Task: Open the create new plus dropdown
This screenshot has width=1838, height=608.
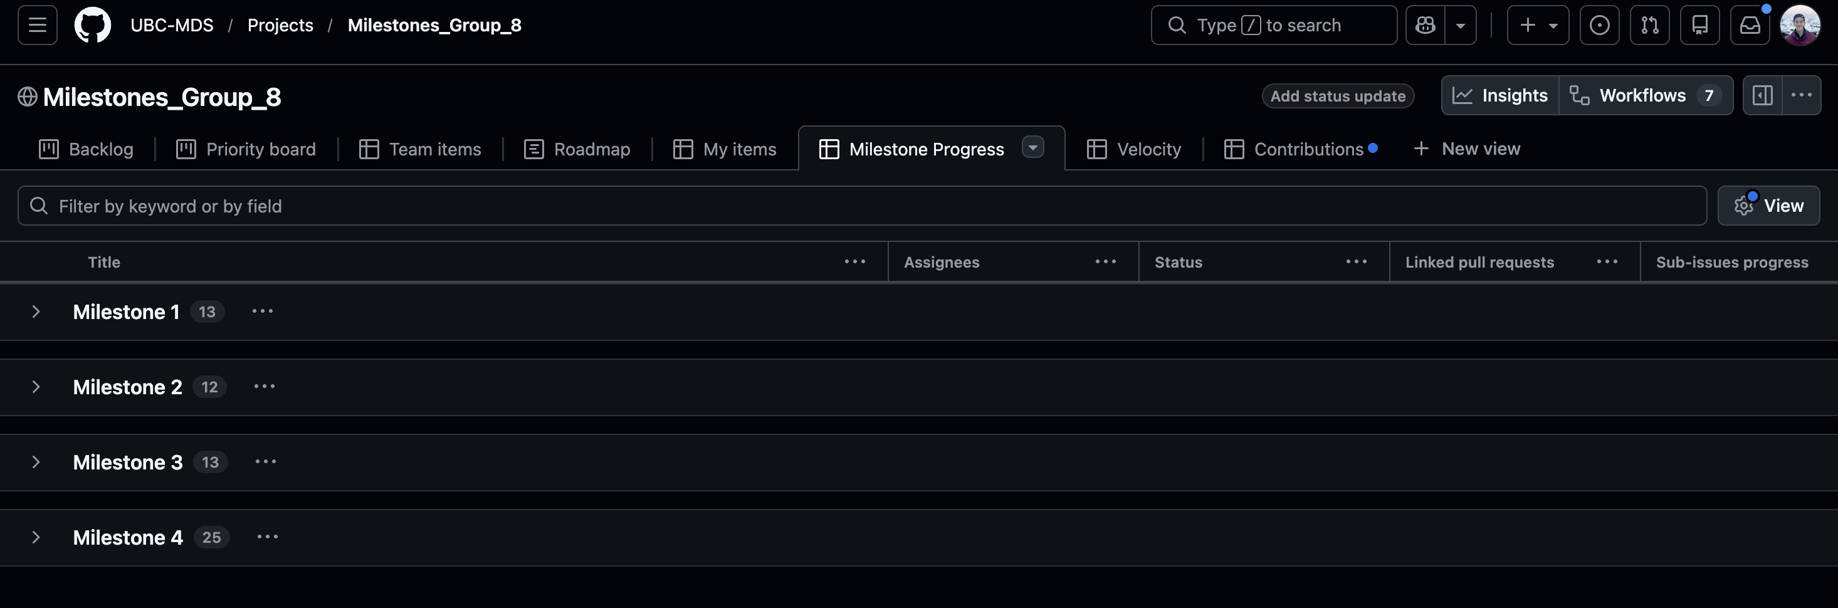Action: [1537, 25]
